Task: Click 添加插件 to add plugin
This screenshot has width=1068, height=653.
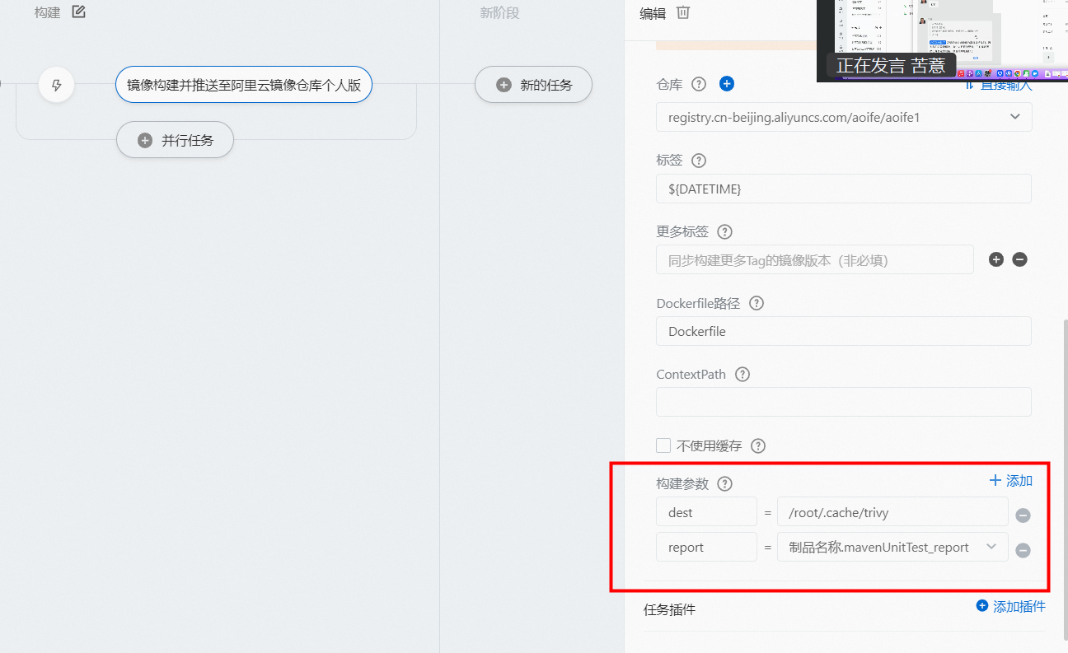Action: 1010,606
